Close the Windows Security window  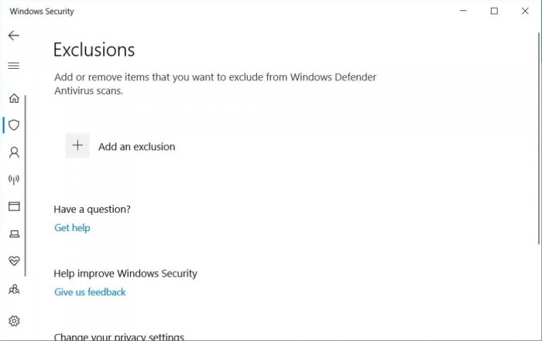coord(525,11)
